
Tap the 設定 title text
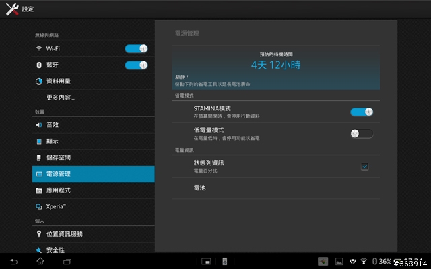pos(28,9)
